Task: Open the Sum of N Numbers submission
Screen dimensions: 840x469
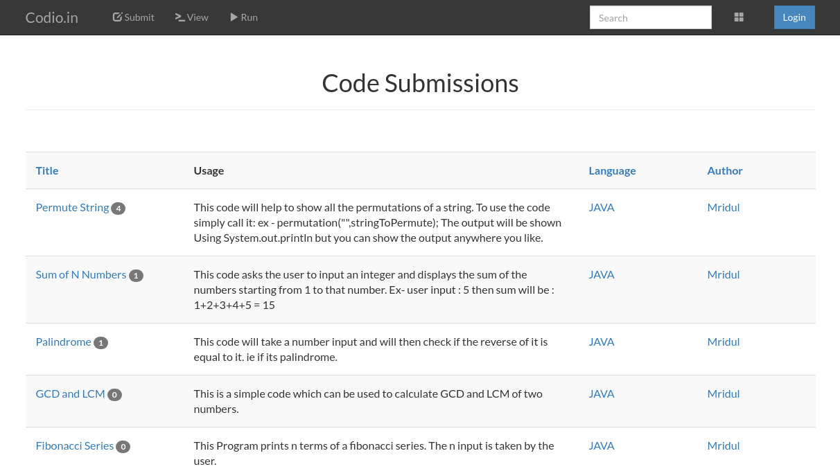Action: coord(81,274)
